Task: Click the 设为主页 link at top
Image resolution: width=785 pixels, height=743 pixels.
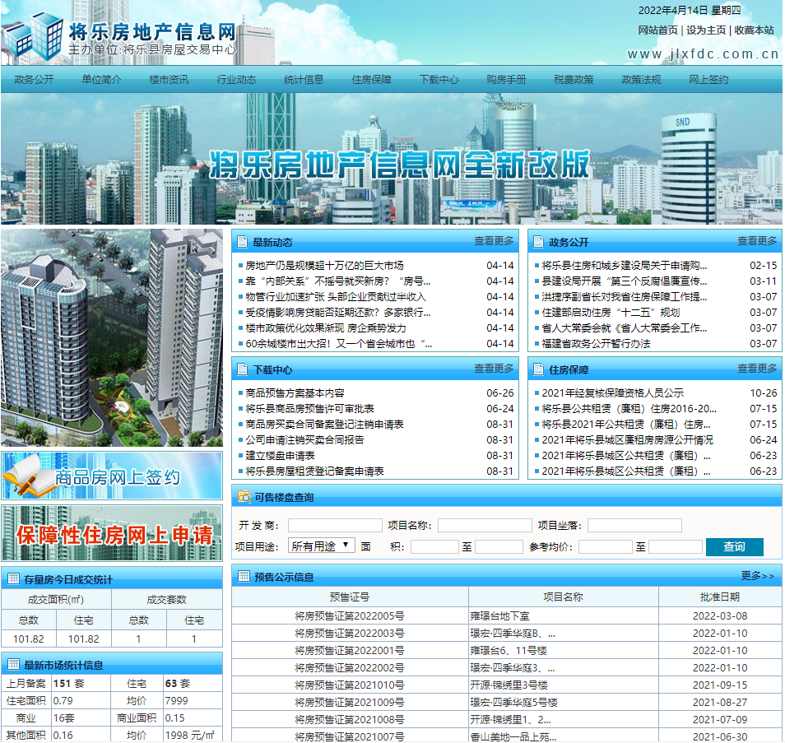Action: [x=706, y=30]
